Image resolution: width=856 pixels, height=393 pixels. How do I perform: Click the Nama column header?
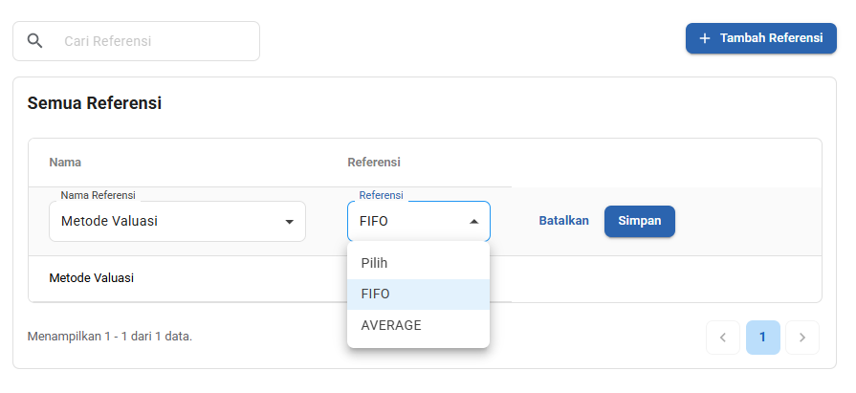65,162
